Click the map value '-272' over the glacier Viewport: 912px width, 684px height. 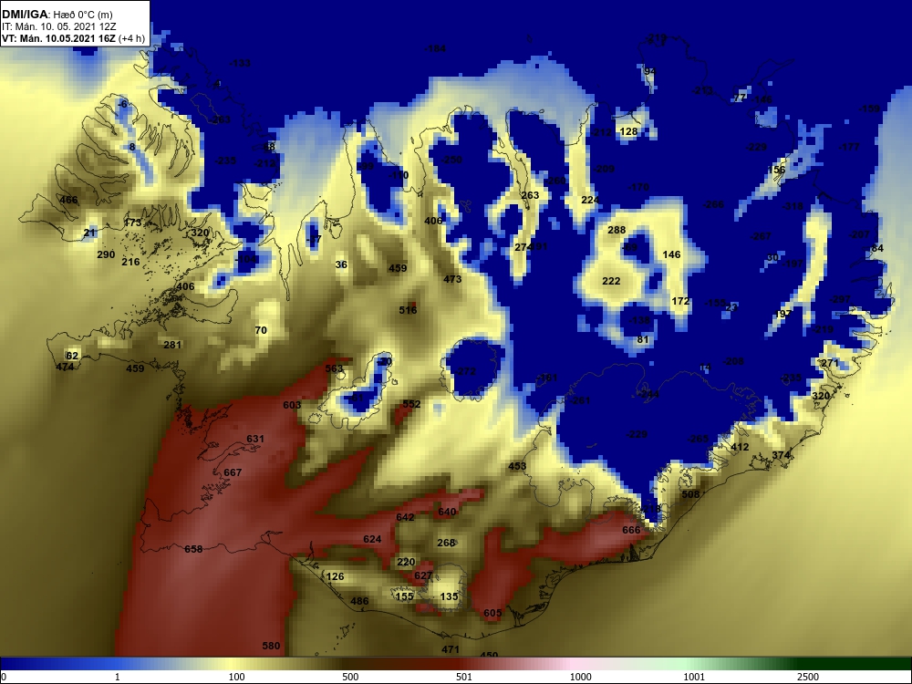pyautogui.click(x=465, y=371)
